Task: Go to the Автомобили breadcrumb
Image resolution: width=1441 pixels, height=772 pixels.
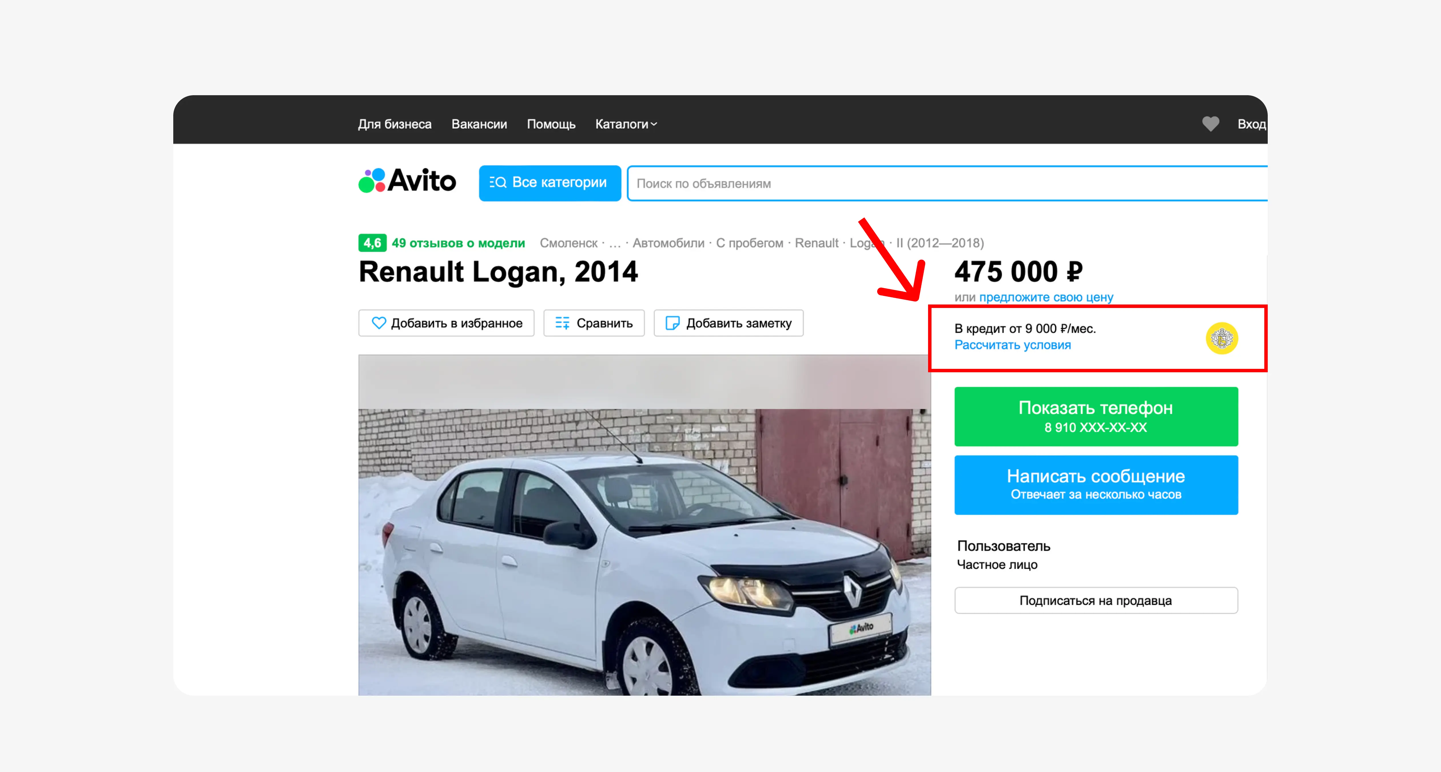Action: pyautogui.click(x=668, y=243)
